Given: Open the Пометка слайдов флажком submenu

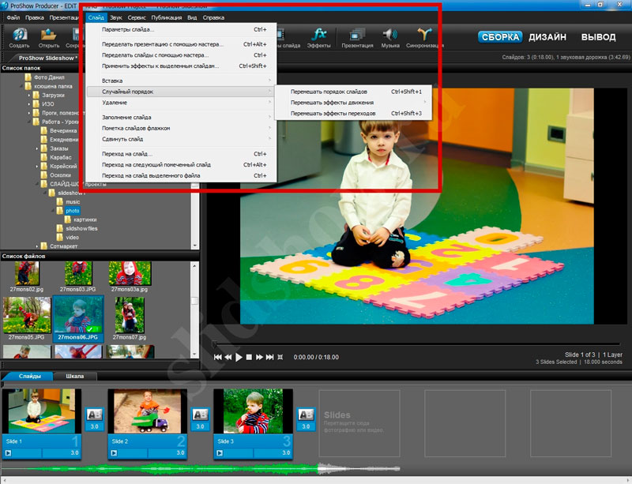Looking at the screenshot, I should click(x=182, y=128).
